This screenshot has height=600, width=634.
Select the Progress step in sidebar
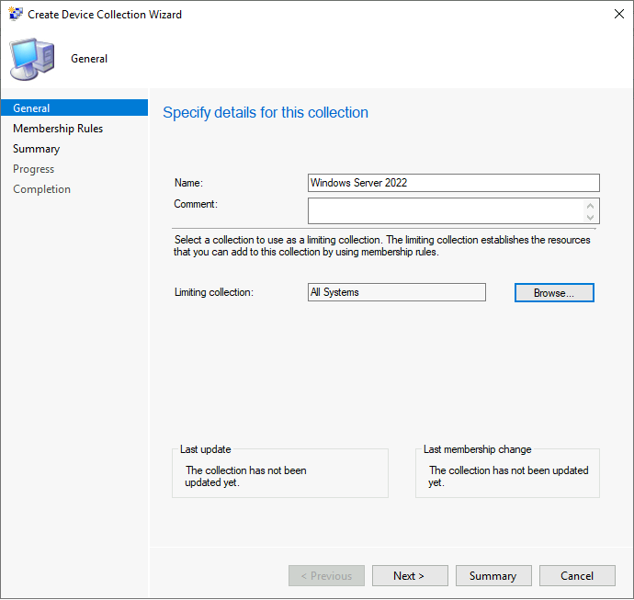(34, 169)
